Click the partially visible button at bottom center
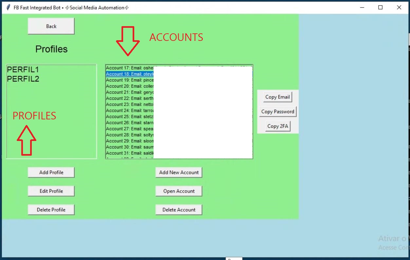The image size is (410, 260). [234, 259]
